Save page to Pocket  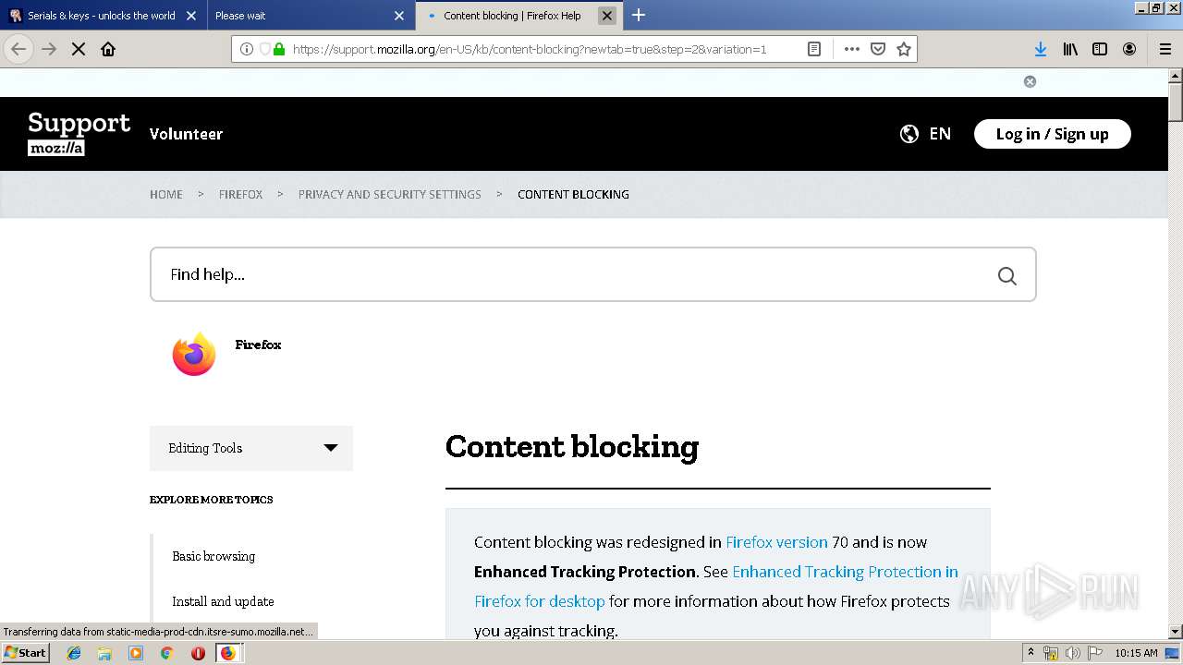coord(878,49)
